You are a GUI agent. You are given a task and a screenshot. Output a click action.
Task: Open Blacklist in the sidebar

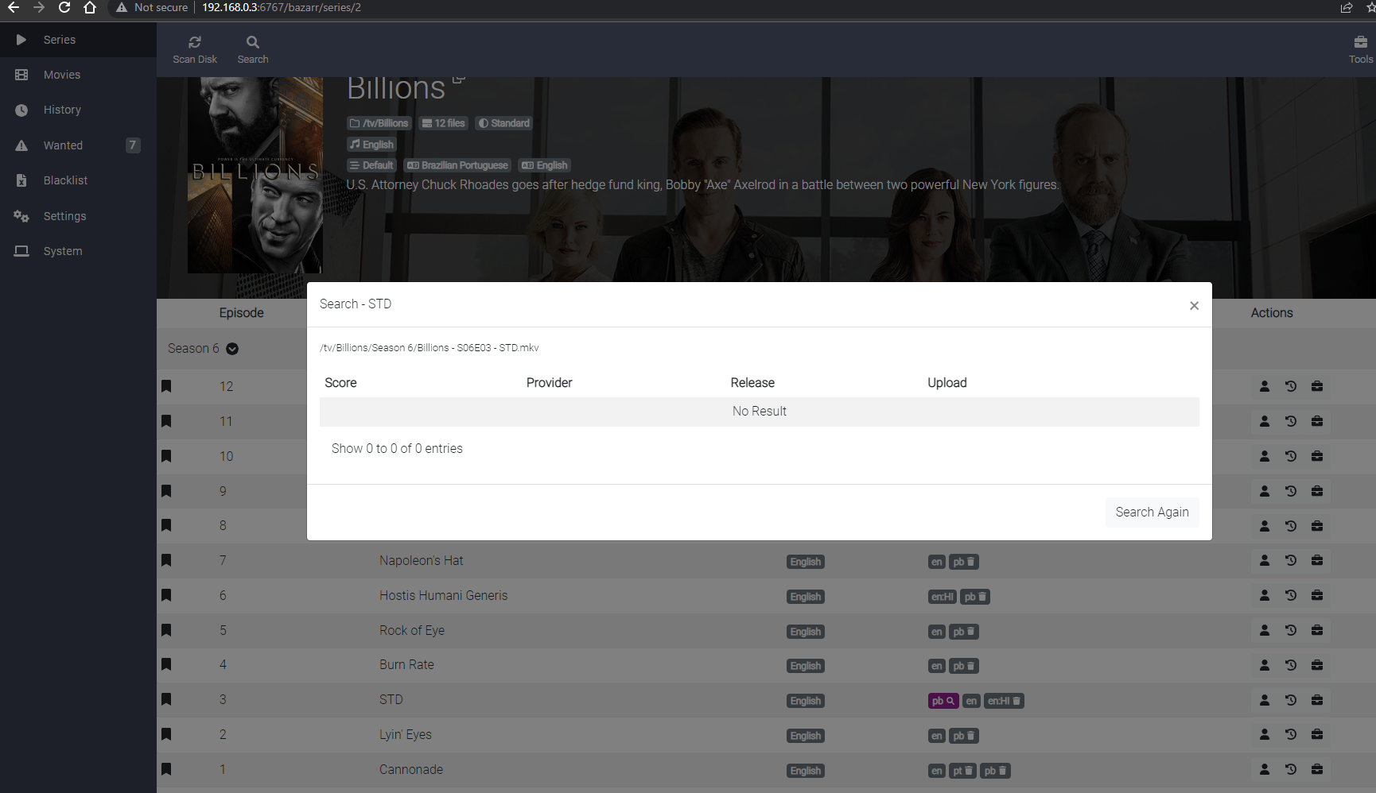tap(78, 180)
